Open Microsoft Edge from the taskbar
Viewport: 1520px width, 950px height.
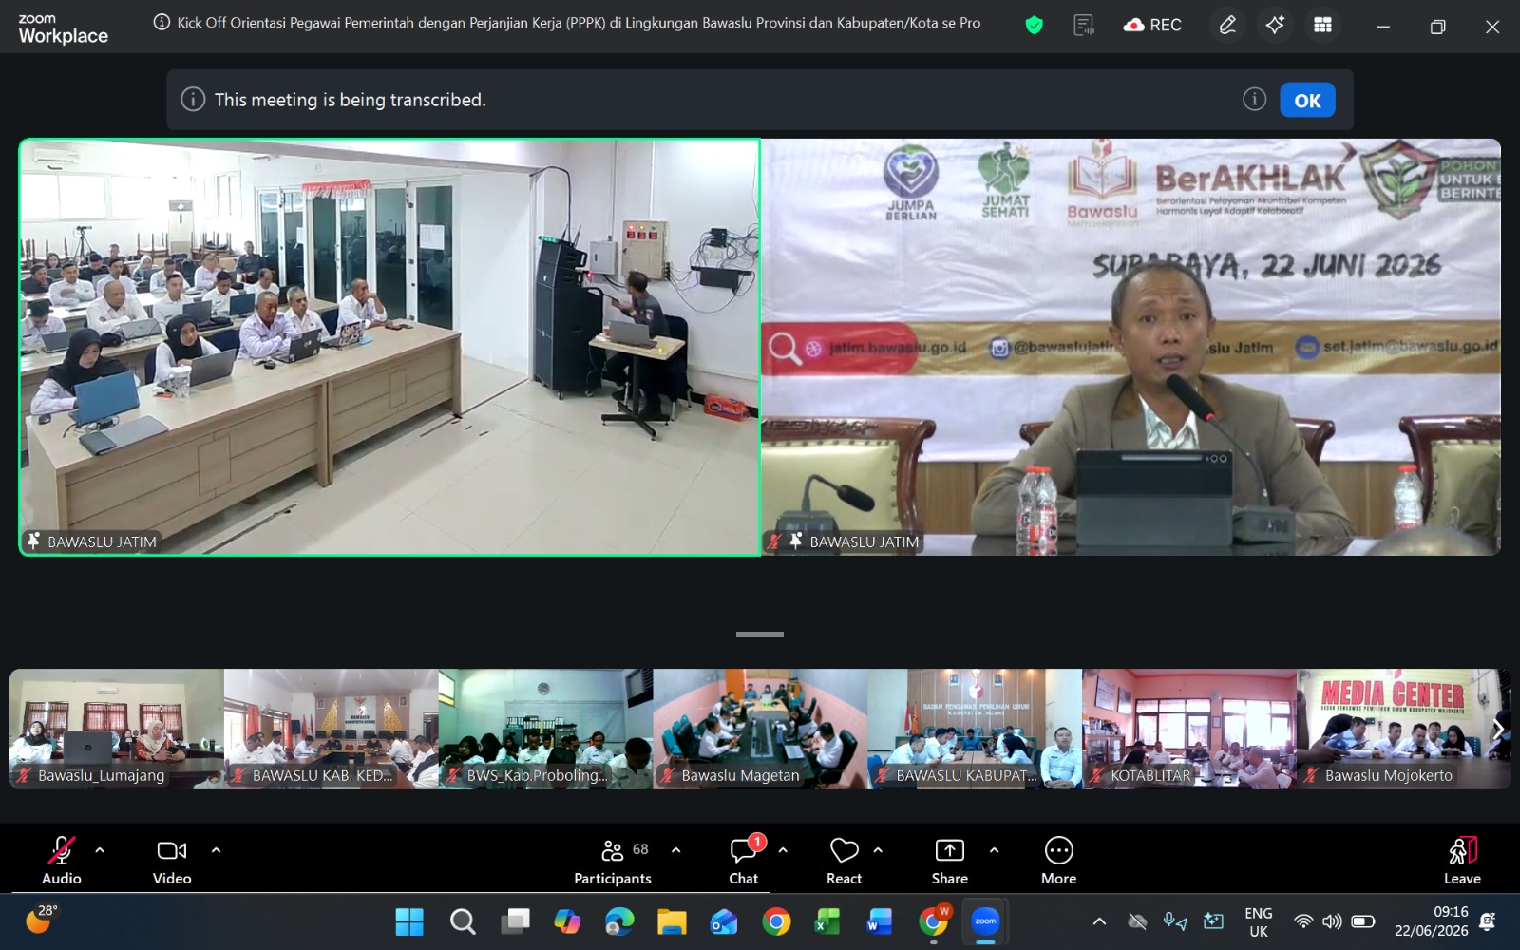point(619,921)
